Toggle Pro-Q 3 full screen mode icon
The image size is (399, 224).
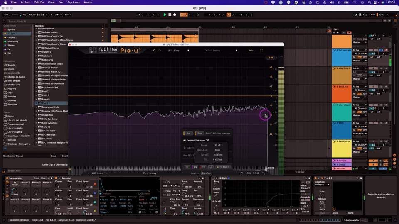pos(261,50)
